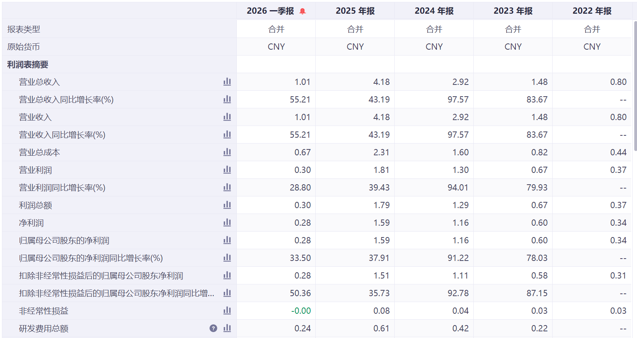The width and height of the screenshot is (637, 338).
Task: Select the 2024 年报 column header
Action: 434,11
